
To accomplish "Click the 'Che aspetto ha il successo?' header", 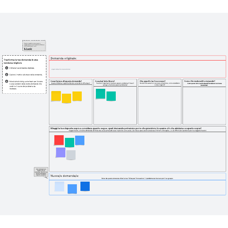I will pyautogui.click(x=152, y=81).
